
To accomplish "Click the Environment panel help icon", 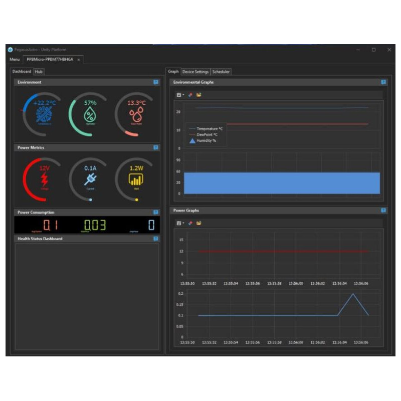I will coord(156,82).
